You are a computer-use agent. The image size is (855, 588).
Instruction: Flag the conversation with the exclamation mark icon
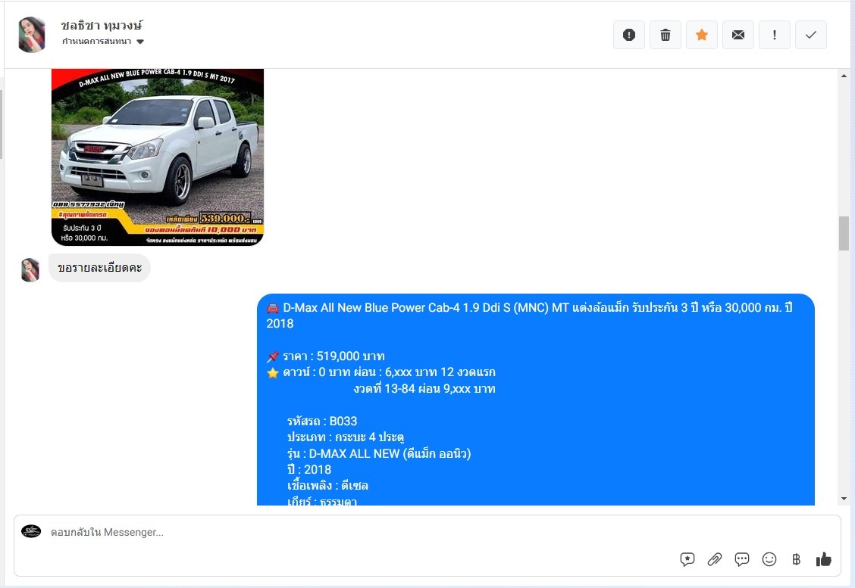click(775, 35)
